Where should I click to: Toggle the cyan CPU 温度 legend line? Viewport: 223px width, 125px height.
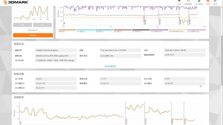86,31
